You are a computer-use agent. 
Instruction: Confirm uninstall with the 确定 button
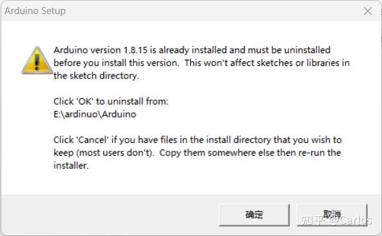pyautogui.click(x=254, y=215)
